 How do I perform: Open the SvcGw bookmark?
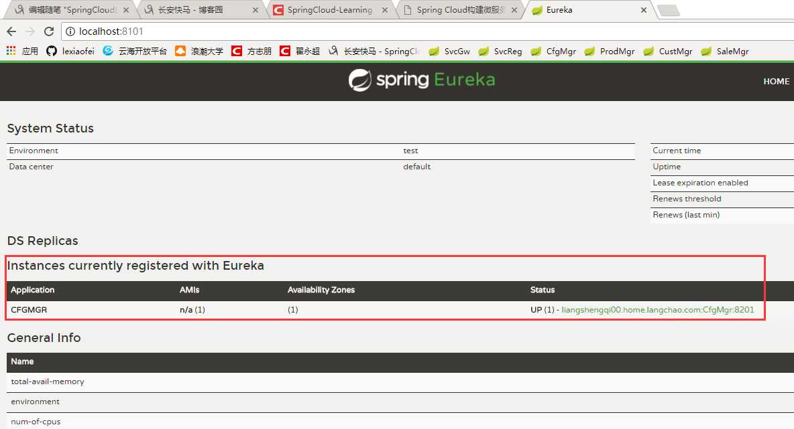pyautogui.click(x=449, y=52)
